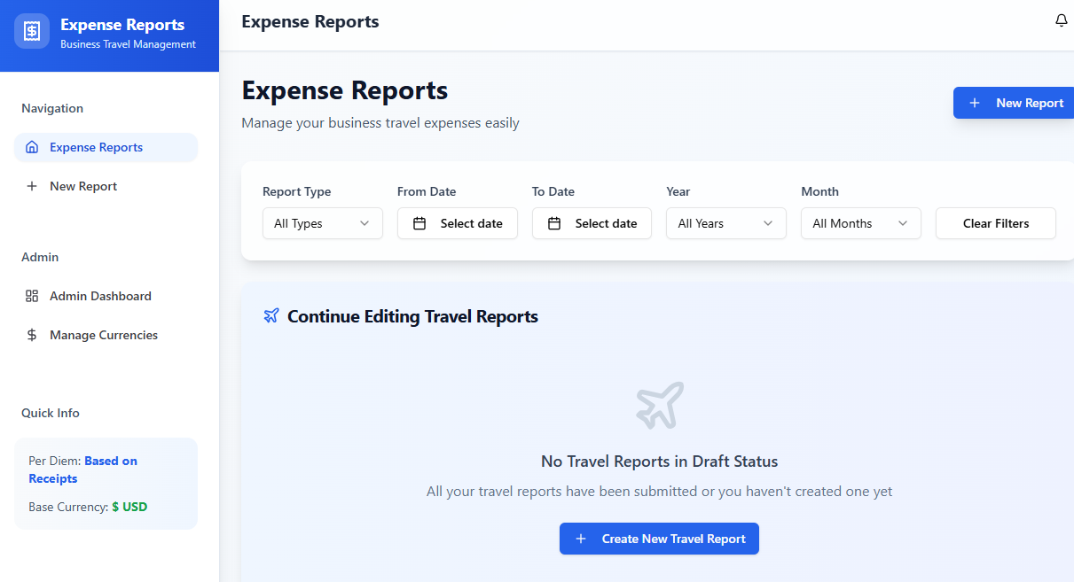
Task: Click the Based on Receipts per diem link
Action: [x=83, y=469]
